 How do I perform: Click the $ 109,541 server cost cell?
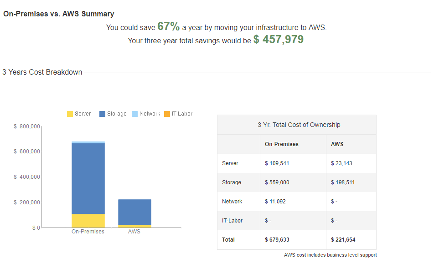tap(277, 163)
